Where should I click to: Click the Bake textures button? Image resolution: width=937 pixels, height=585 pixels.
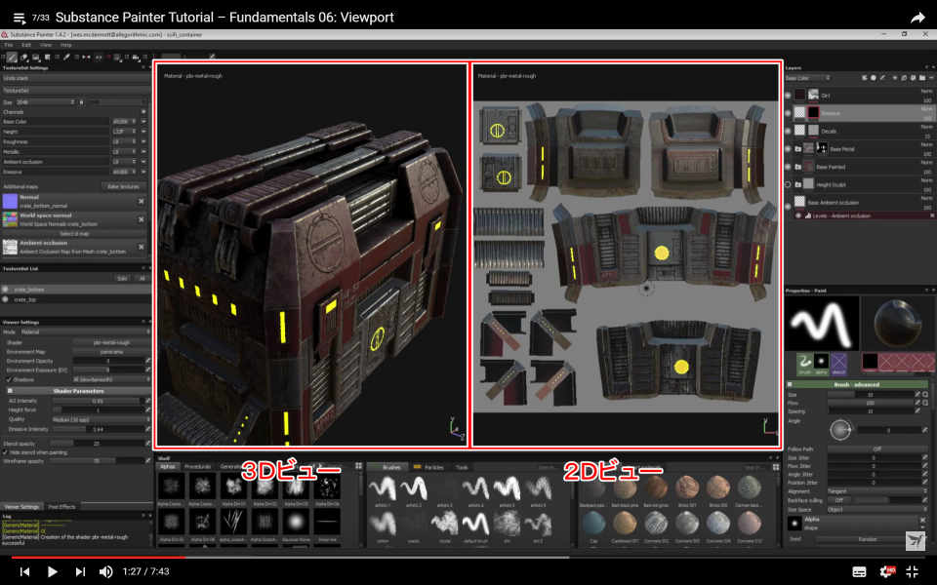124,186
